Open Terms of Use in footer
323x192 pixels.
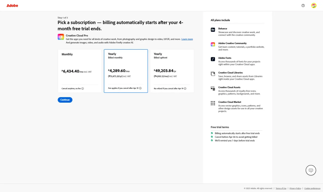[281, 188]
